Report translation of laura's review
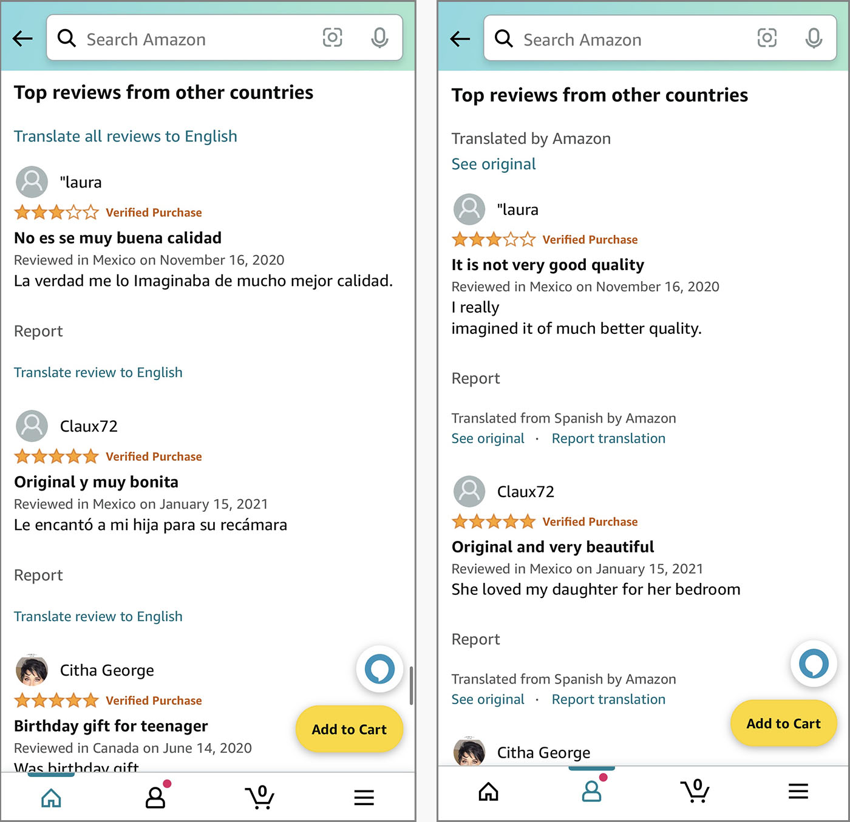 608,438
